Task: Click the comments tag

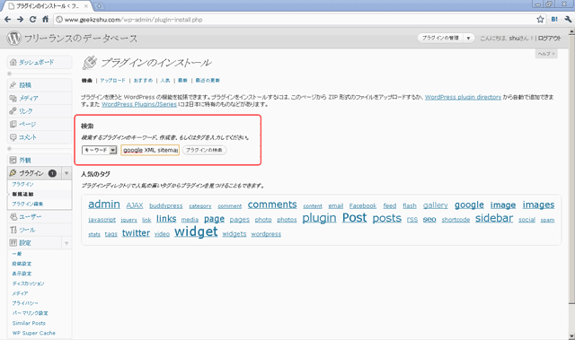Action: 272,205
